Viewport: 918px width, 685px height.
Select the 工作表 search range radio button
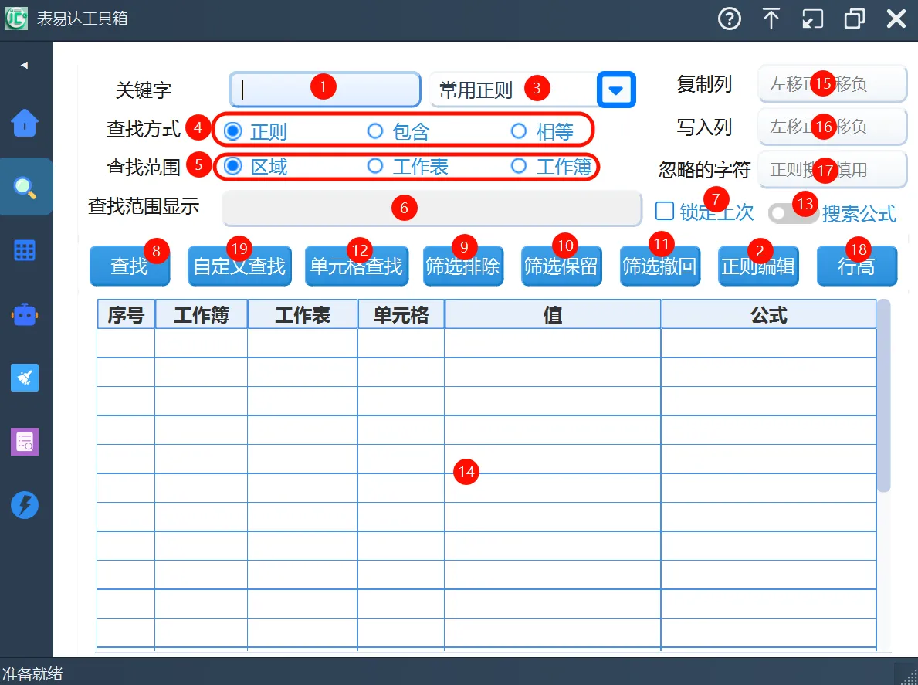tap(374, 166)
